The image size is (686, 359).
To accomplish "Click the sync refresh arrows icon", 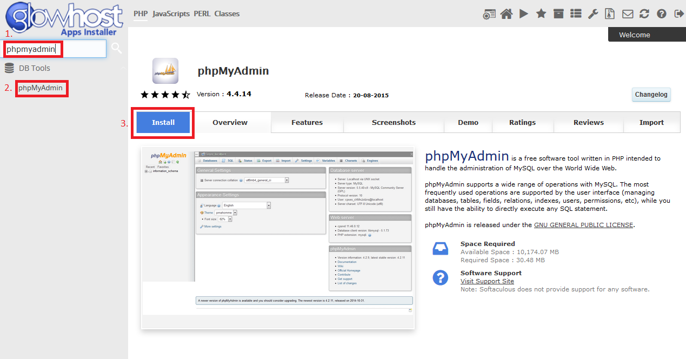I will coord(644,14).
